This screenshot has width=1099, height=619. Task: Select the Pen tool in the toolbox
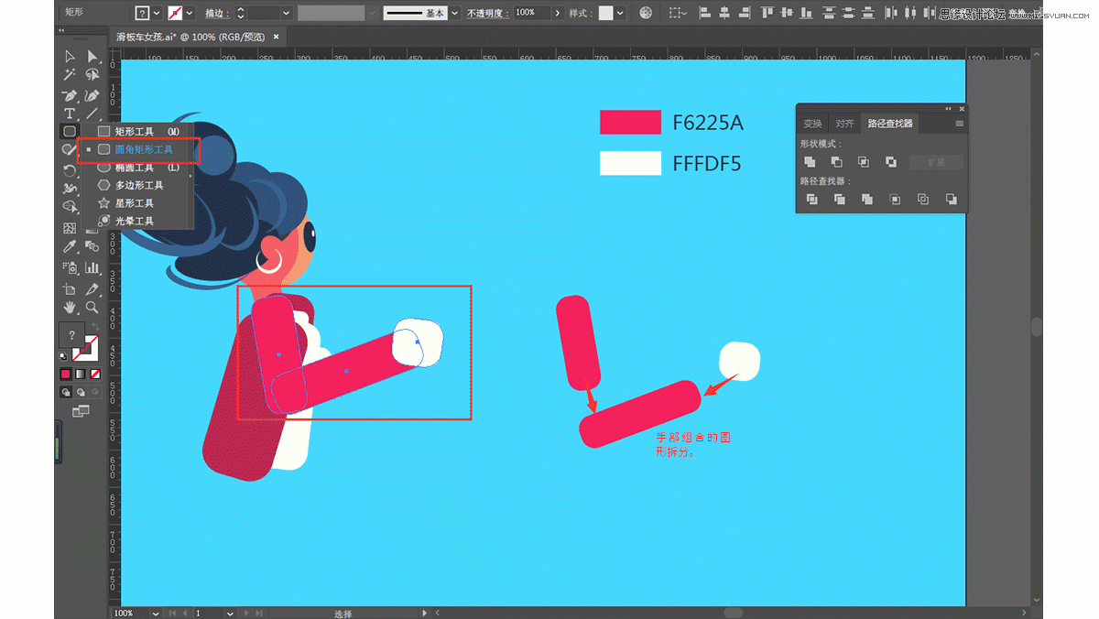pyautogui.click(x=70, y=95)
